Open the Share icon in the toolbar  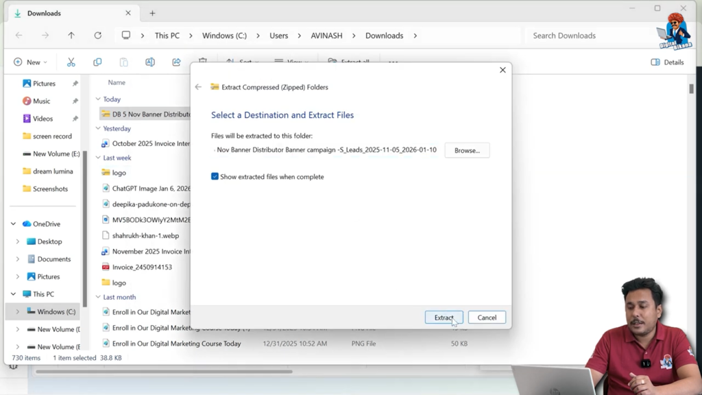click(176, 62)
